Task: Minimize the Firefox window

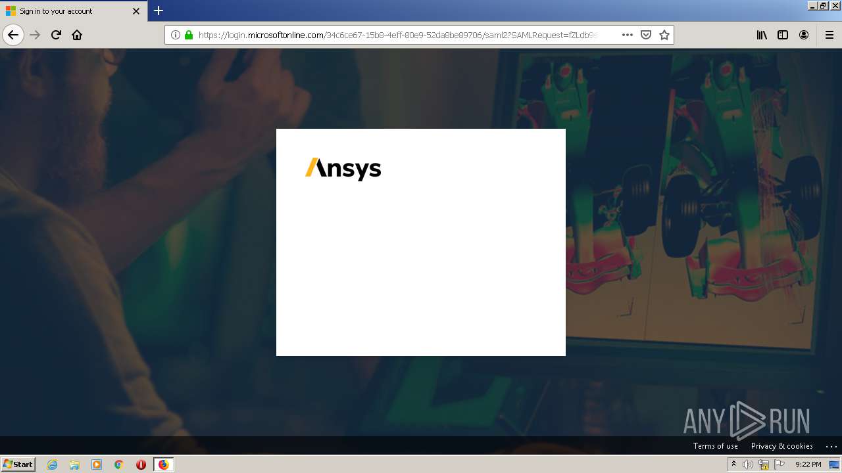Action: click(812, 5)
